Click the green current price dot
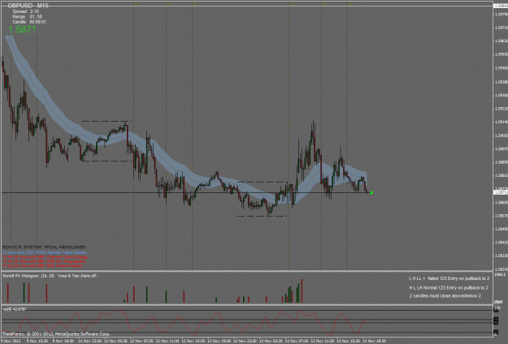The image size is (508, 344). pos(371,193)
